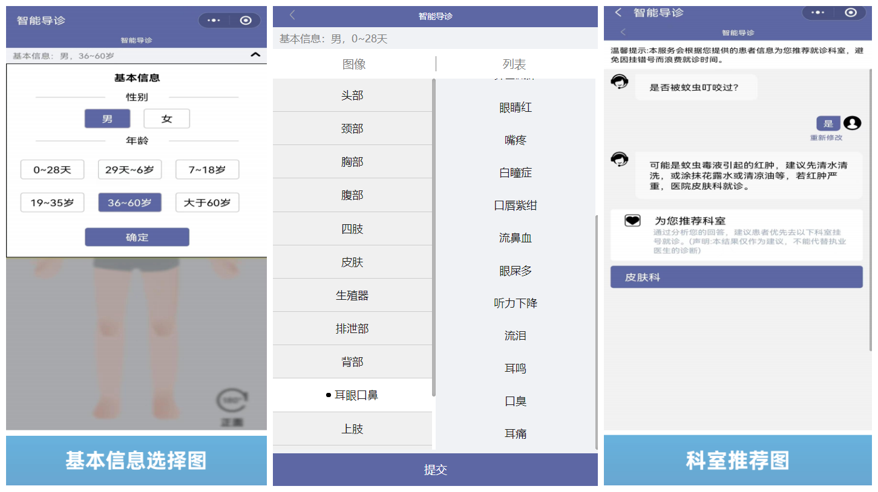
Task: Select body part 生殖器
Action: tap(352, 296)
